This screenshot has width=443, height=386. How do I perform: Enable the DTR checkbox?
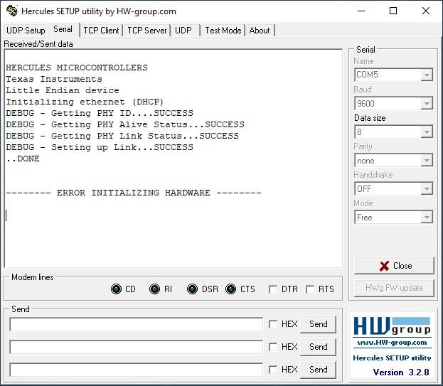point(273,289)
